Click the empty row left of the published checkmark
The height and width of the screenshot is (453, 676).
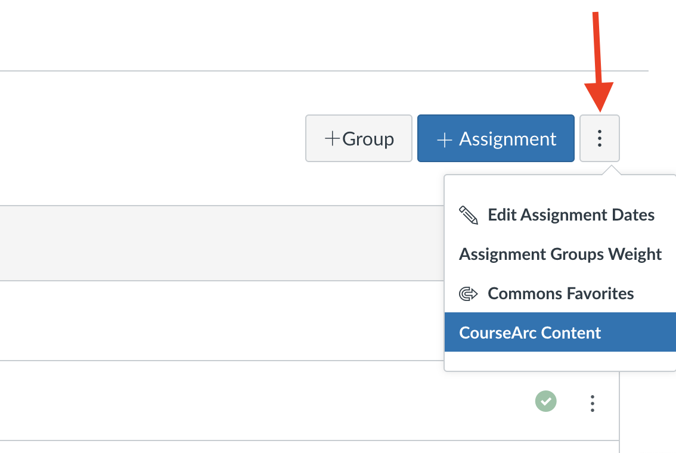(268, 401)
